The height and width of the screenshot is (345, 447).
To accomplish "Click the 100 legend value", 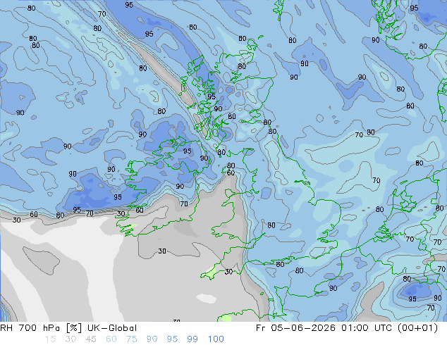I will pos(216,339).
